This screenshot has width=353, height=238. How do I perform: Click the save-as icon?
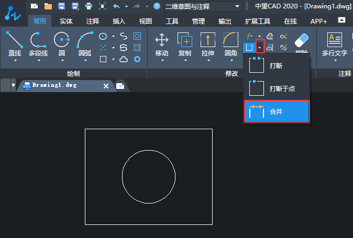pyautogui.click(x=75, y=6)
